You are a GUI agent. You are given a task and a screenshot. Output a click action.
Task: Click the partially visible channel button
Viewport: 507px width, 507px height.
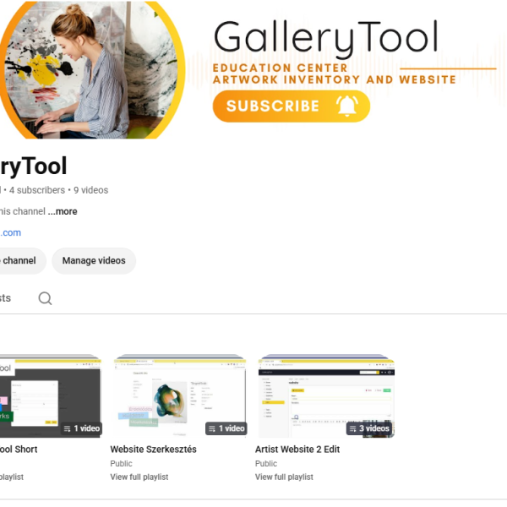click(x=21, y=260)
